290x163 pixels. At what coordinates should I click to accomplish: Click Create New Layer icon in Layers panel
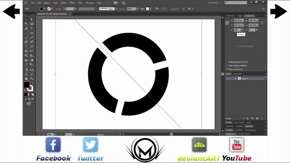coord(257,119)
